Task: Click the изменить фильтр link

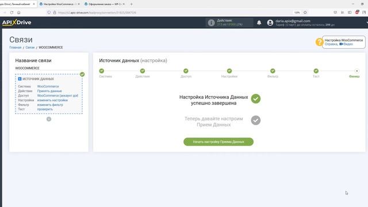Action: pos(50,105)
